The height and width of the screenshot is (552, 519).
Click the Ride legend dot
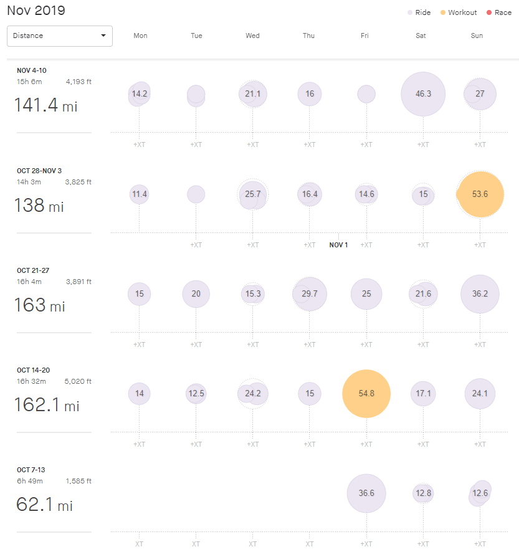[409, 12]
